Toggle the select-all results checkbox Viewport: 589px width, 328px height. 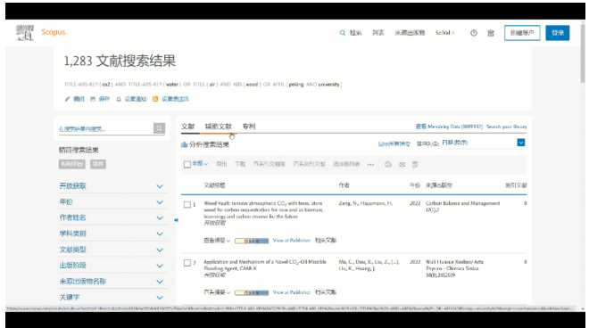187,164
